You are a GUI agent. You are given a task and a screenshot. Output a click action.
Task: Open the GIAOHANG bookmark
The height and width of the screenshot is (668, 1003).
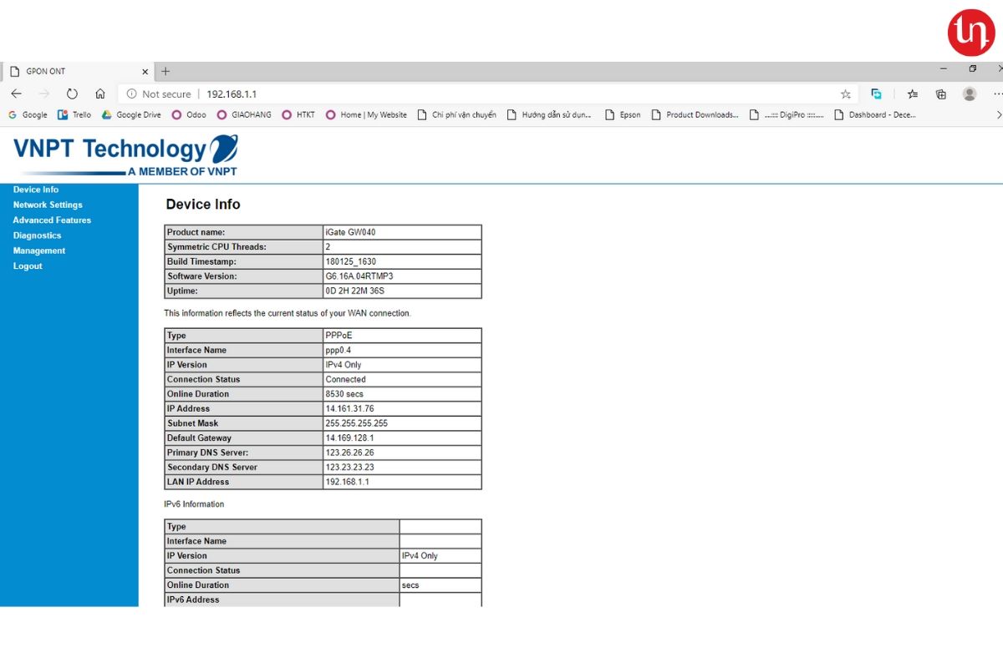pyautogui.click(x=244, y=115)
